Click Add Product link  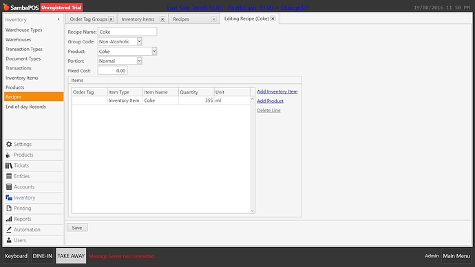(x=271, y=100)
